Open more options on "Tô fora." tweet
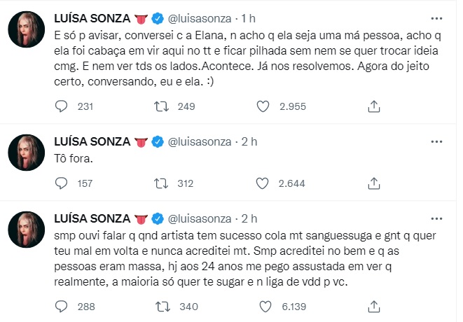 coord(436,141)
